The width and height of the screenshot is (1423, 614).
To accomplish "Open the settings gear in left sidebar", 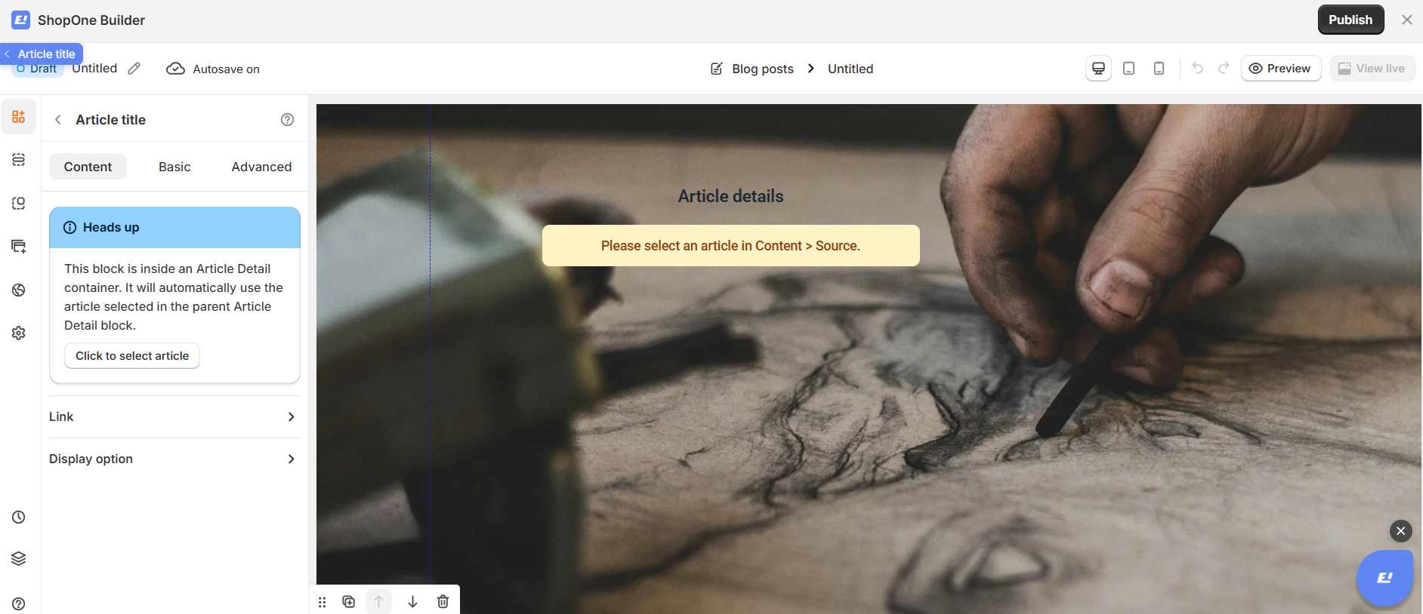I will tap(19, 333).
